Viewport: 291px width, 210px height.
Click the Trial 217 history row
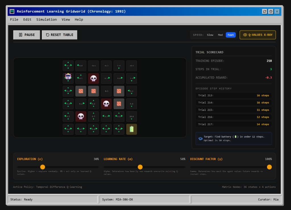point(234,124)
